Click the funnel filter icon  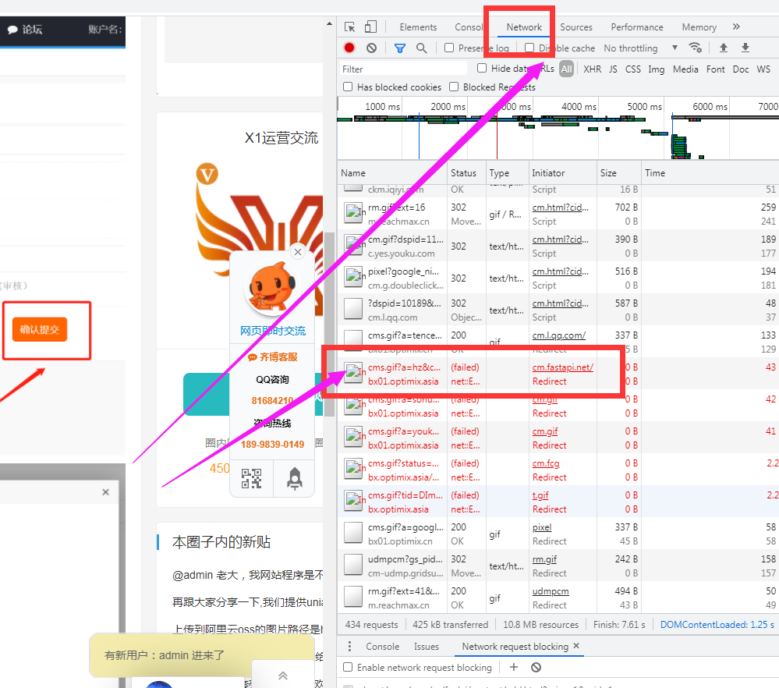400,48
